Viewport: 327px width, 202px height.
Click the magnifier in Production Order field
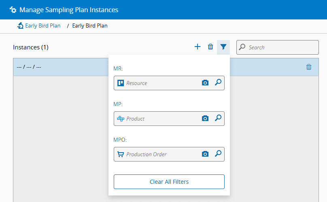click(x=218, y=154)
